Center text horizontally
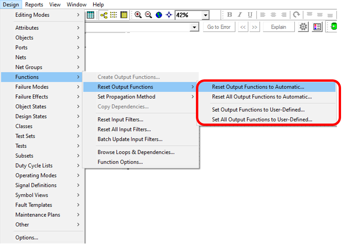This screenshot has height=244, width=343. [x=273, y=14]
